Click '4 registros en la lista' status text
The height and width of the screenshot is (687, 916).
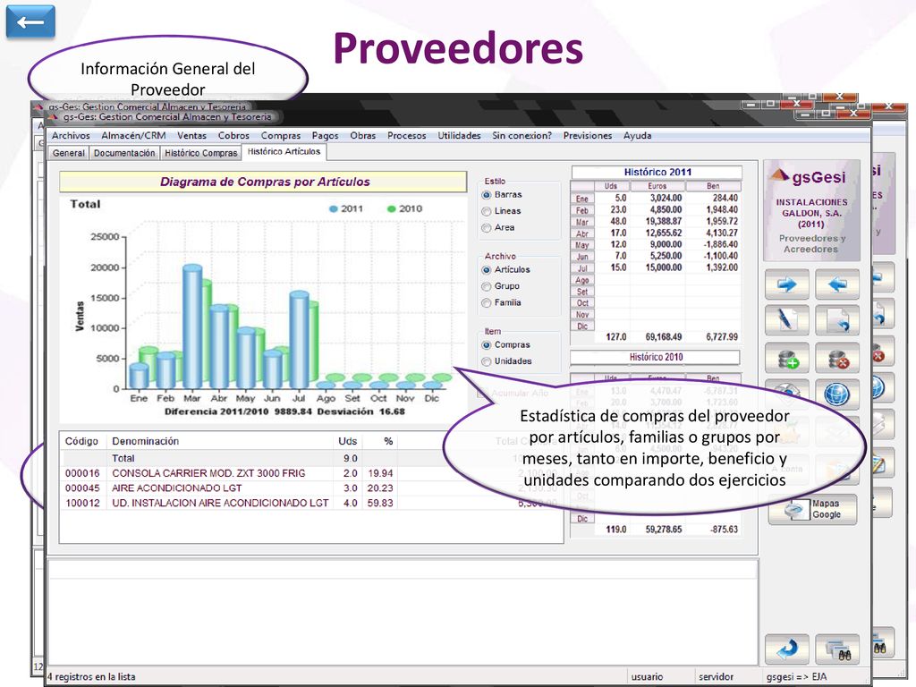pos(92,677)
